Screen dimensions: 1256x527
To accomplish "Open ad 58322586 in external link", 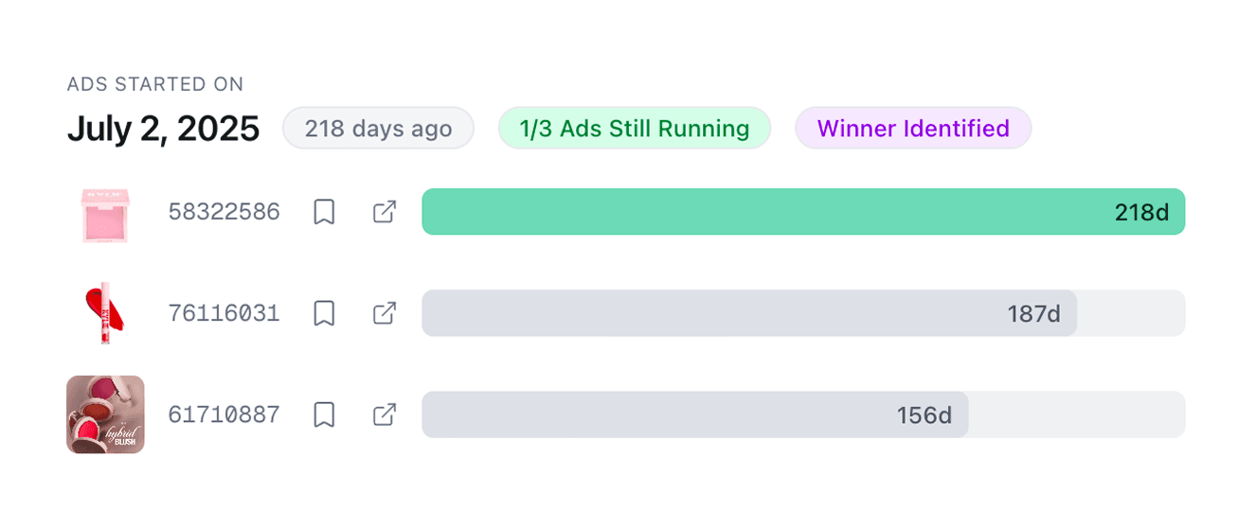I will click(385, 212).
